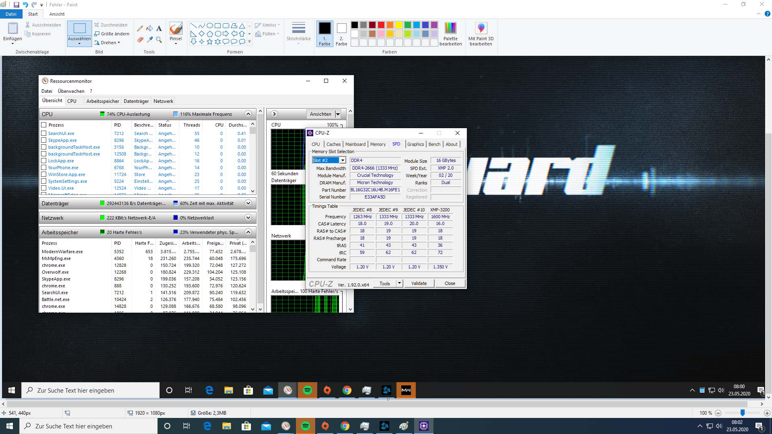
Task: Select the Text tool
Action: click(159, 29)
